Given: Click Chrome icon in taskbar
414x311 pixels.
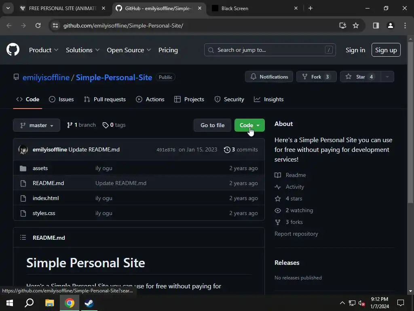Looking at the screenshot, I should 69,303.
